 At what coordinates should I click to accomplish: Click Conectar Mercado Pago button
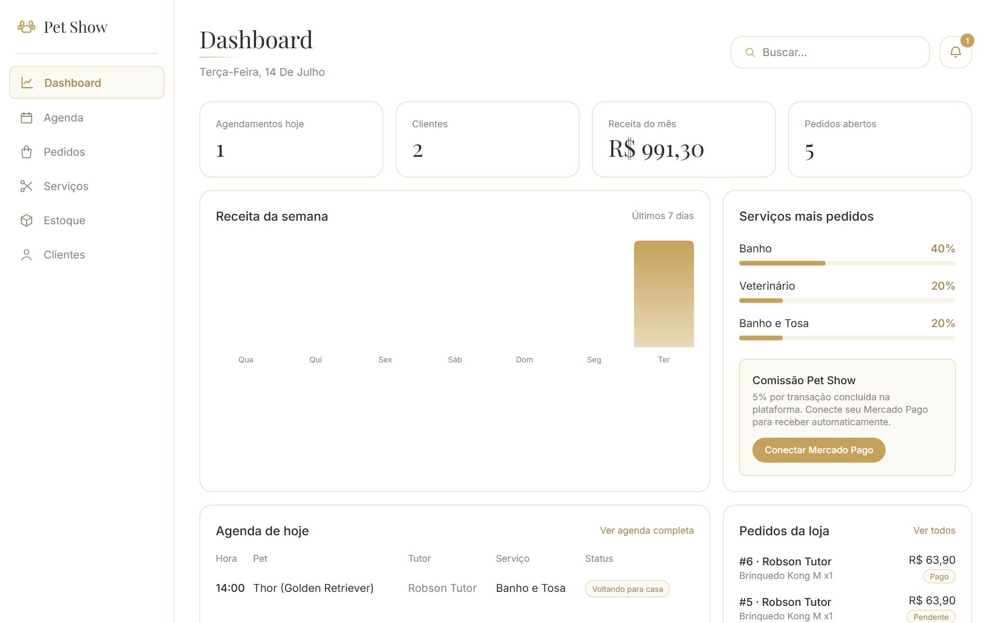[x=819, y=450]
